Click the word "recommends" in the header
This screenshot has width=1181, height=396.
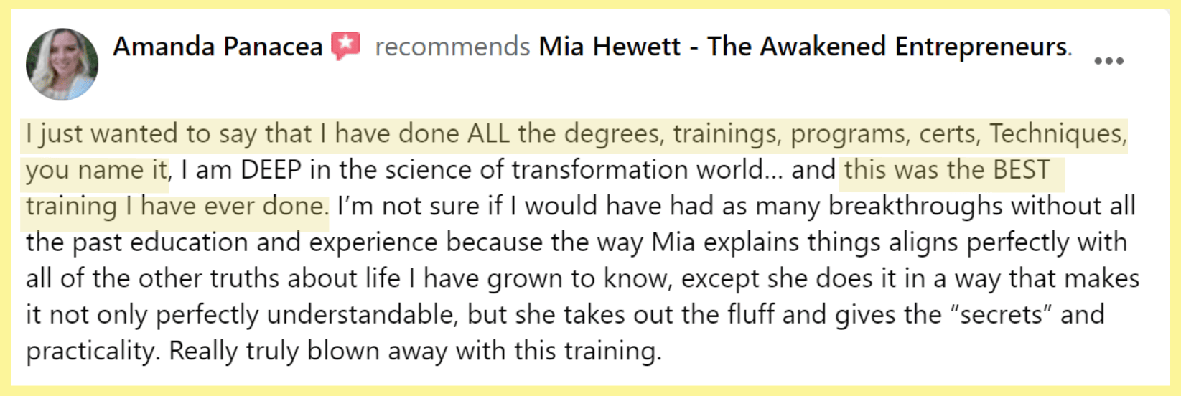click(452, 47)
